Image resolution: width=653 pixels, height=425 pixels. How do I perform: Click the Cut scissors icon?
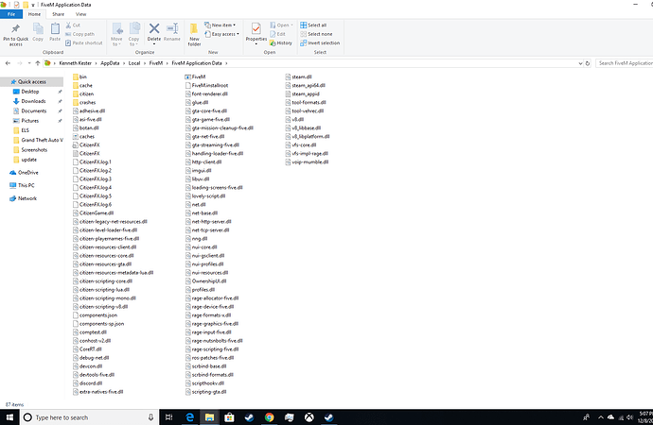pos(68,25)
